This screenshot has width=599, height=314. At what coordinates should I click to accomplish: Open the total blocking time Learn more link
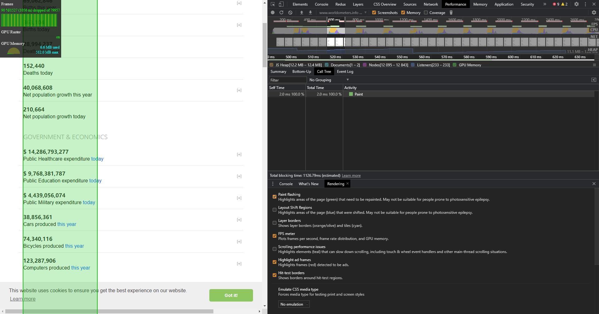coord(351,176)
